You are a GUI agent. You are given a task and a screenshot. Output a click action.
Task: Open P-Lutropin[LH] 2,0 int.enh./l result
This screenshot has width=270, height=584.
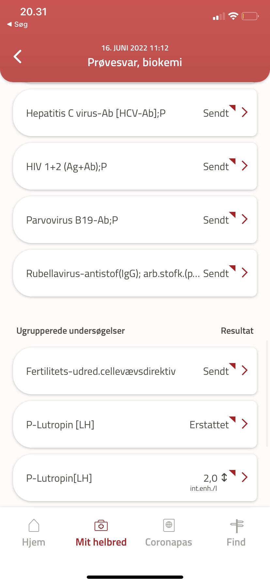(59, 478)
